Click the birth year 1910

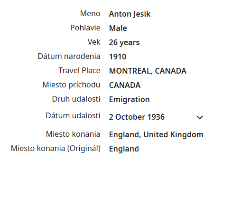[118, 57]
